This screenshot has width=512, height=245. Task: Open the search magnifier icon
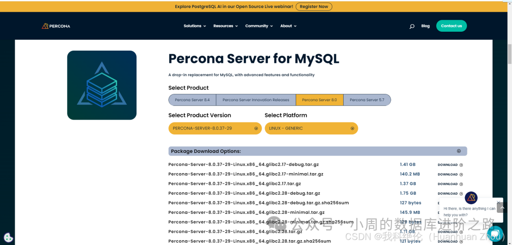412,26
